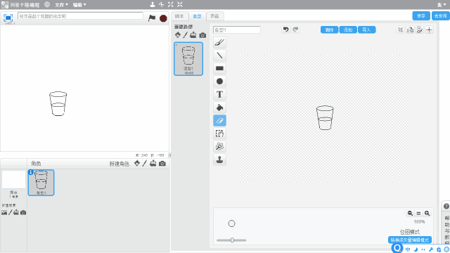Screen dimensions: 450x253
Task: Choose new sprite from library
Action: [x=137, y=163]
